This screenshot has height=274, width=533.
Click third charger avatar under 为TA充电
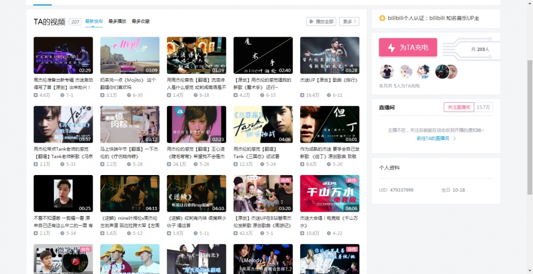[x=424, y=71]
